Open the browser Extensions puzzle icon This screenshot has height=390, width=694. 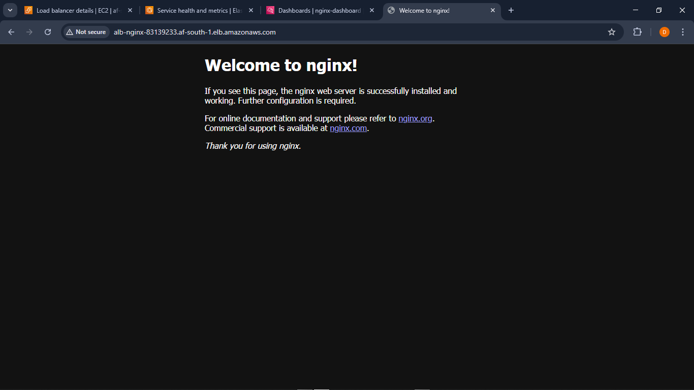pyautogui.click(x=637, y=31)
